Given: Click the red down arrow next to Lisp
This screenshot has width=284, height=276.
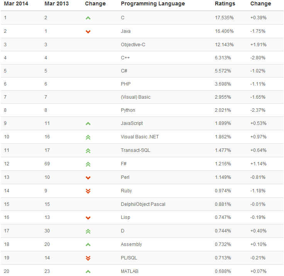Looking at the screenshot, I should [x=88, y=218].
